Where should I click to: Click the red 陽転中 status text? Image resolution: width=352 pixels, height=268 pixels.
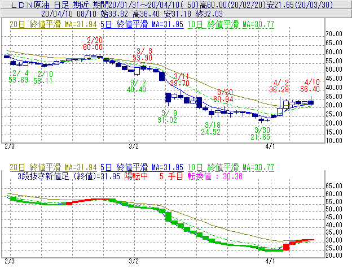pyautogui.click(x=136, y=176)
